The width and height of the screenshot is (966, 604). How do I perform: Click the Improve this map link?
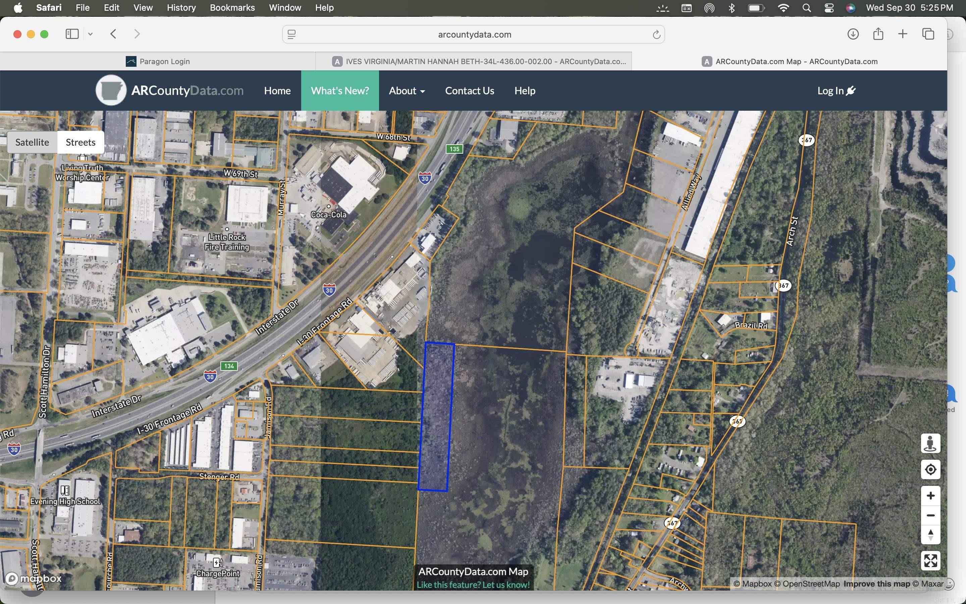click(876, 584)
